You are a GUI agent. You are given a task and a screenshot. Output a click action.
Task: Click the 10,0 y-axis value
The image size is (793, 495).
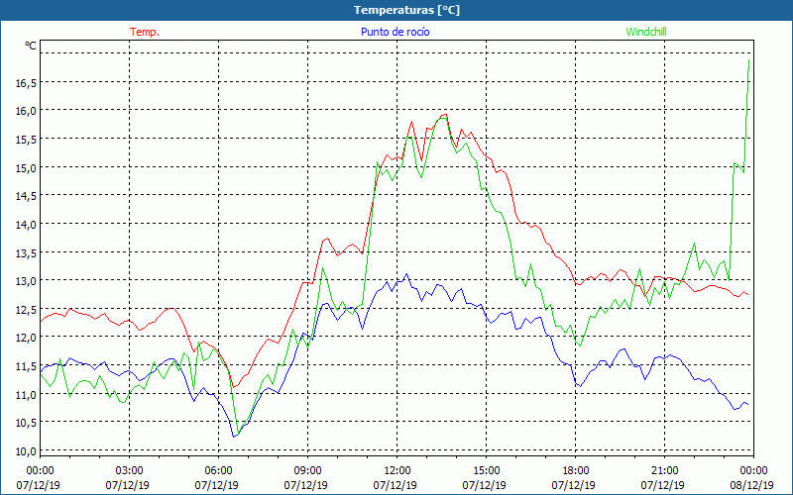point(26,451)
